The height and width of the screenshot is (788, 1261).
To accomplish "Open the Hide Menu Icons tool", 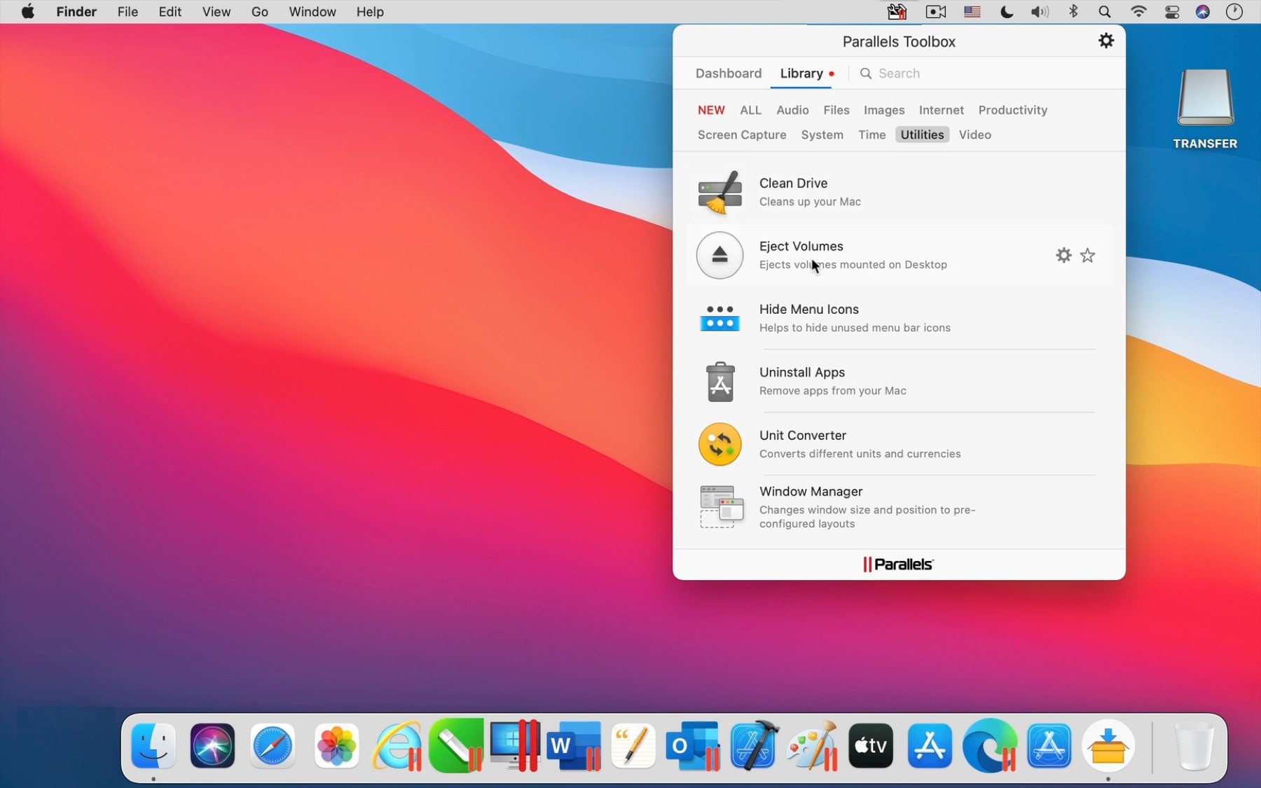I will pos(719,318).
